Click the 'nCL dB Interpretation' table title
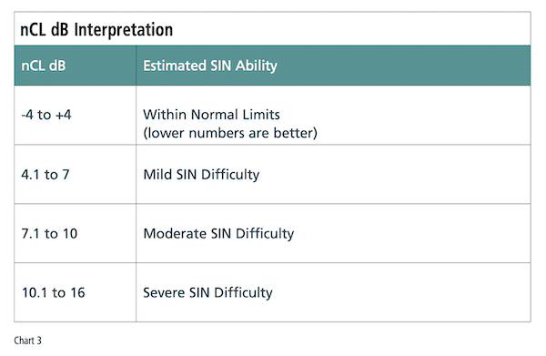 coord(96,30)
